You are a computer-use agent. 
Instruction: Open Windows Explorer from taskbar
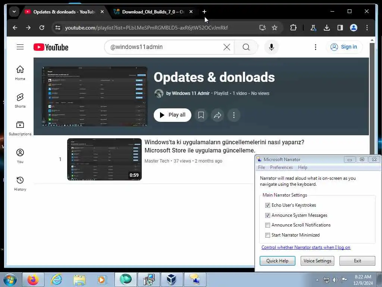point(79,280)
